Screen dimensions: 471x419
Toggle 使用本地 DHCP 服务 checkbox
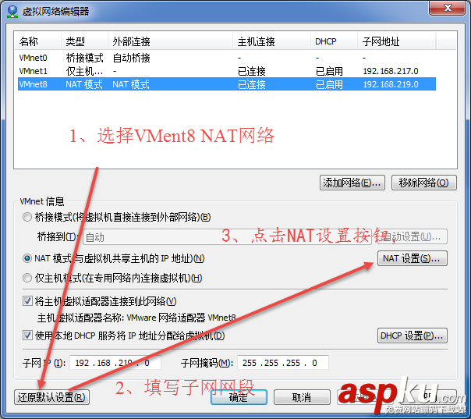point(27,336)
